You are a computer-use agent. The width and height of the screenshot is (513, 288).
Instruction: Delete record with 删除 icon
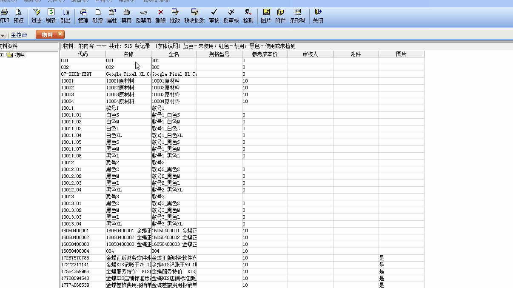pyautogui.click(x=161, y=16)
